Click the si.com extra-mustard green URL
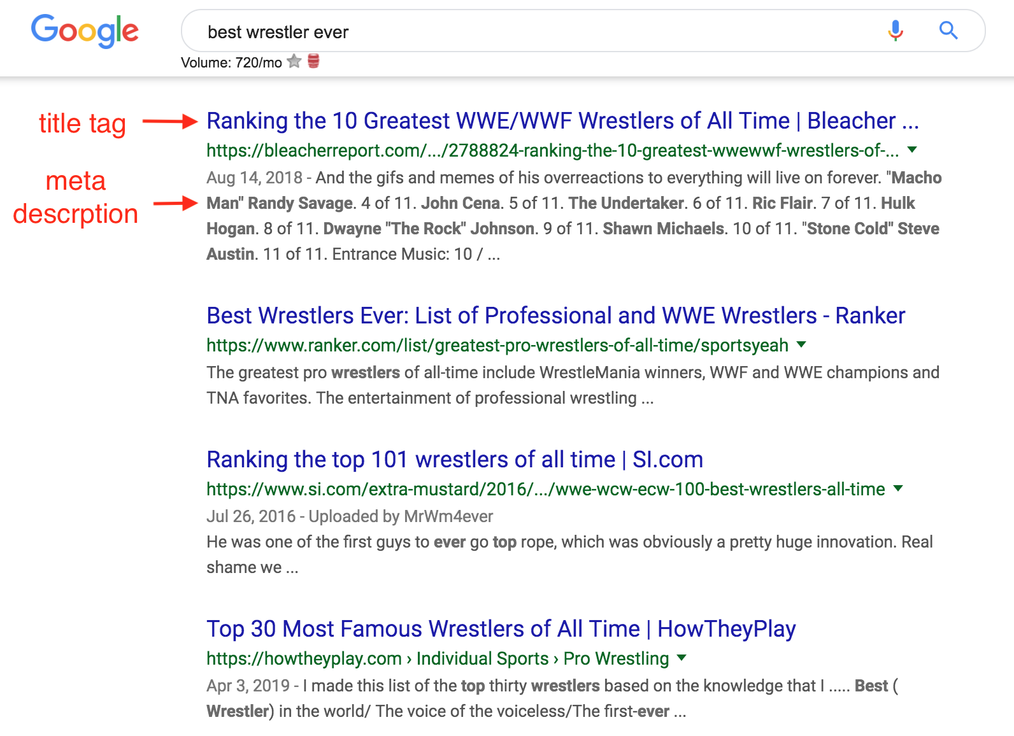The height and width of the screenshot is (736, 1014). tap(545, 490)
